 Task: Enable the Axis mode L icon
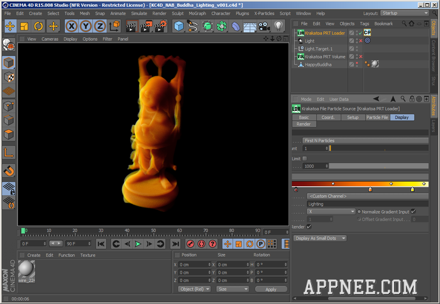(x=9, y=152)
